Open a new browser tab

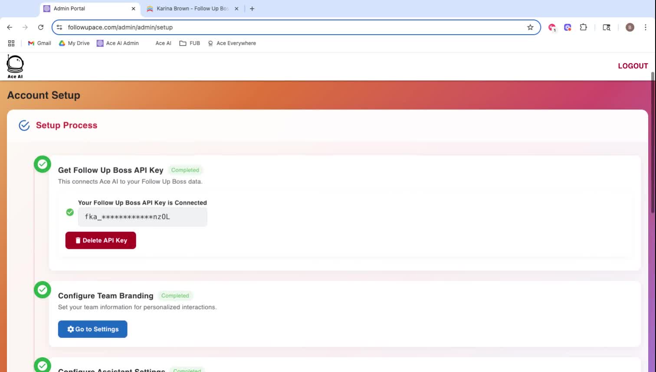coord(252,9)
